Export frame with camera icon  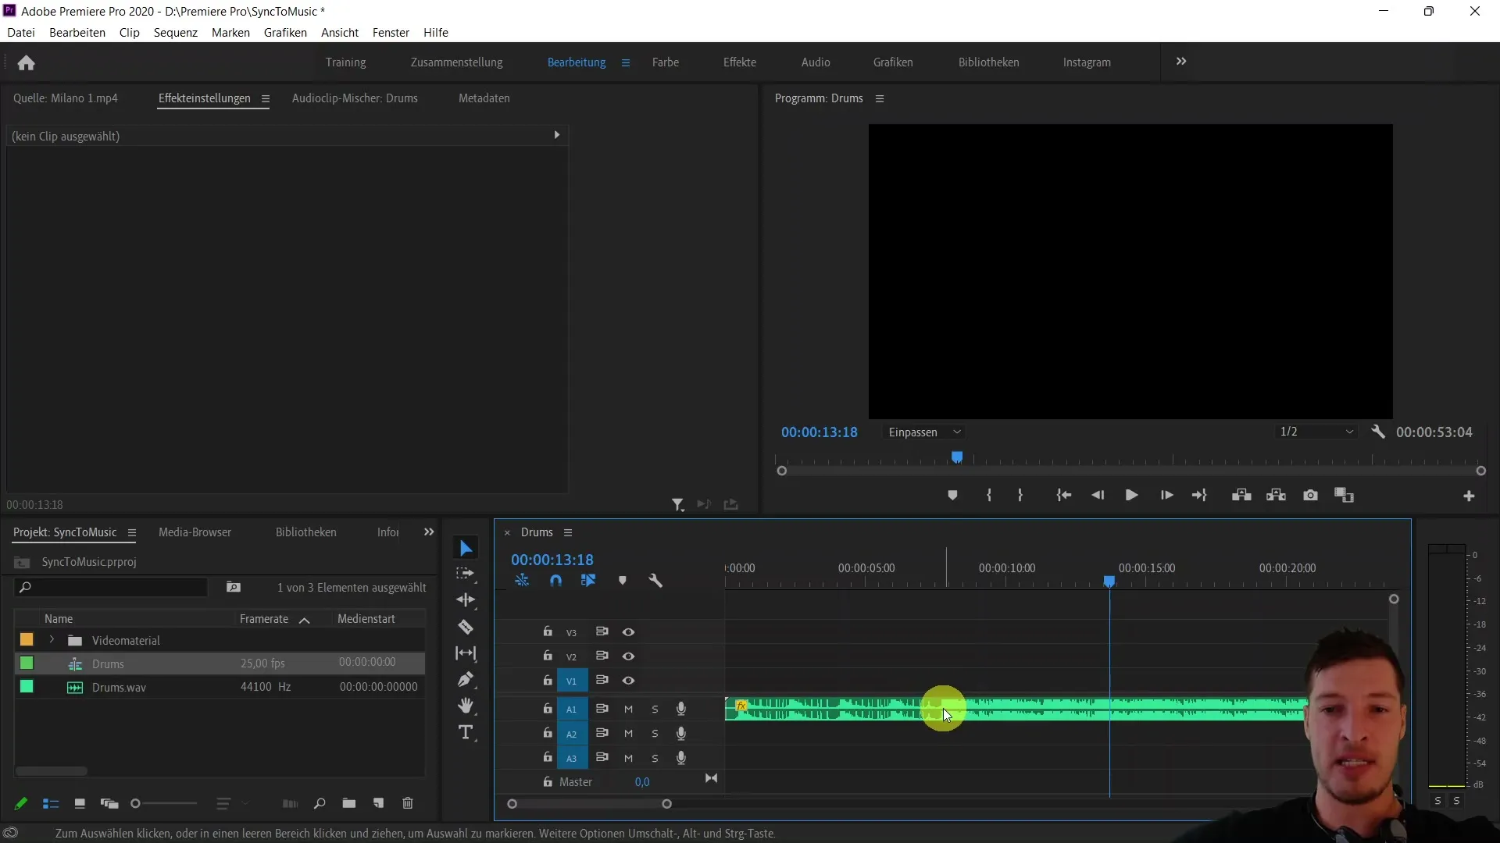point(1310,496)
